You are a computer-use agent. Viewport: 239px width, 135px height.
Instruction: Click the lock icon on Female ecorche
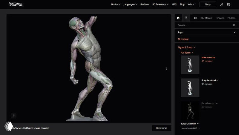pos(190,111)
